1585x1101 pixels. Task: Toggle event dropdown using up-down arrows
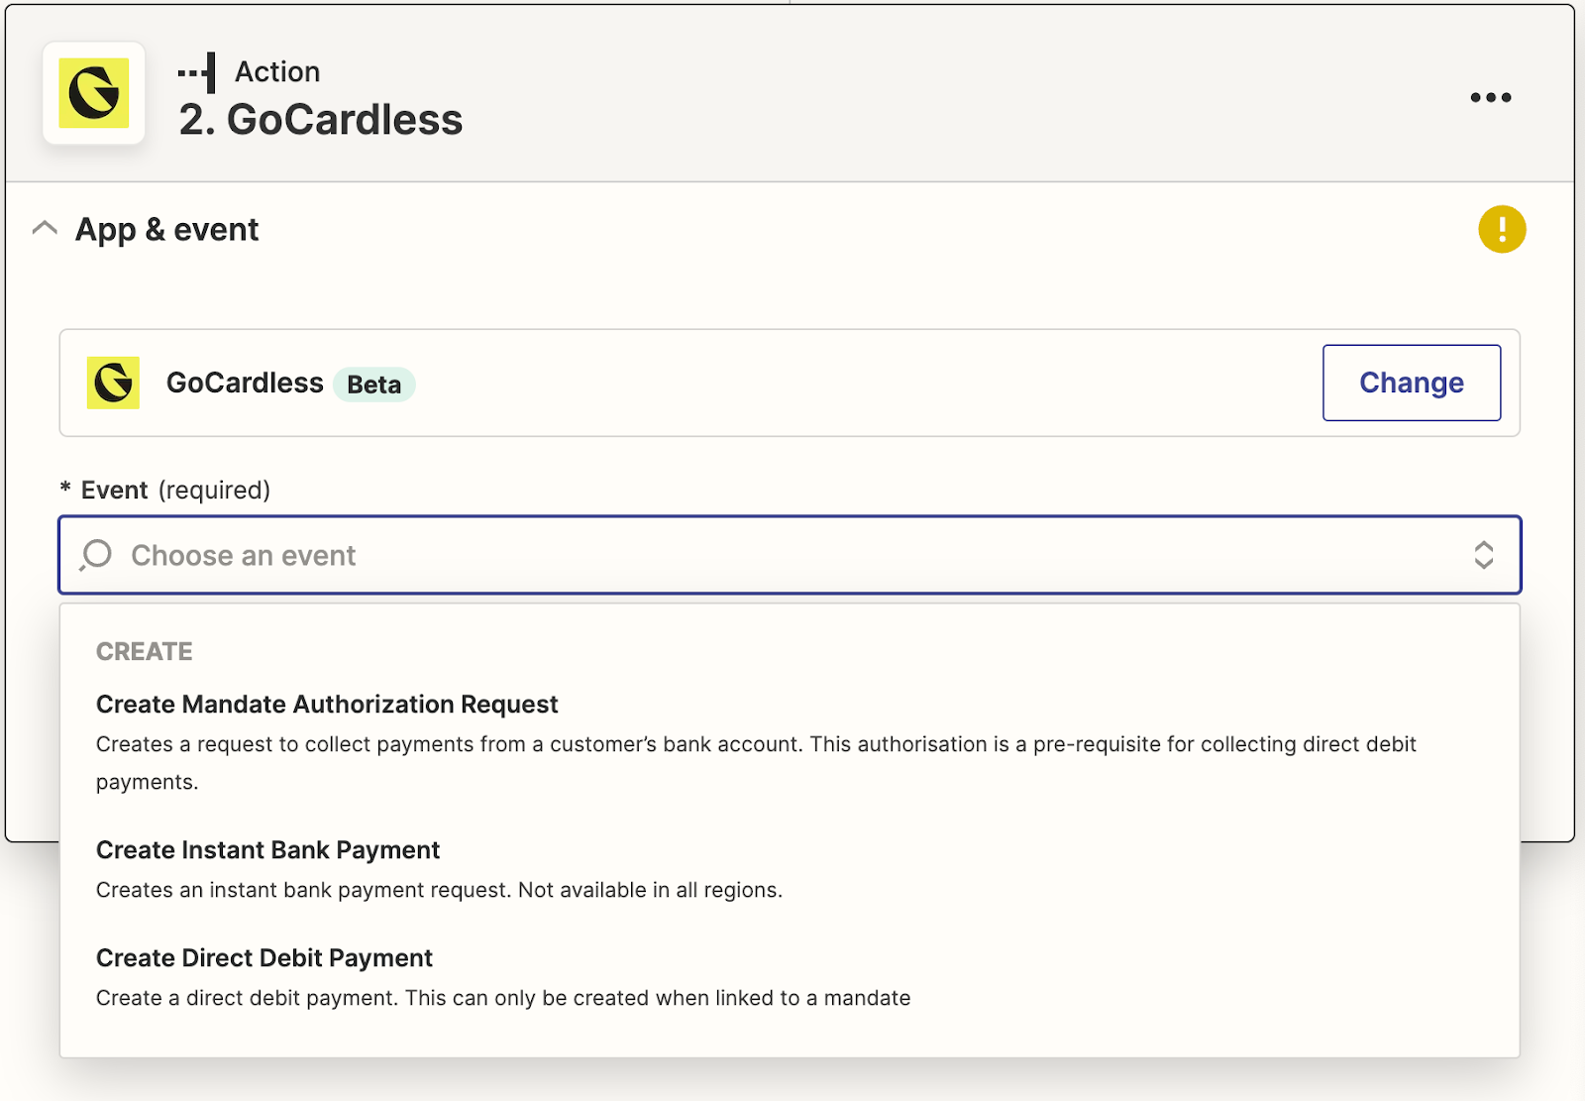1483,555
